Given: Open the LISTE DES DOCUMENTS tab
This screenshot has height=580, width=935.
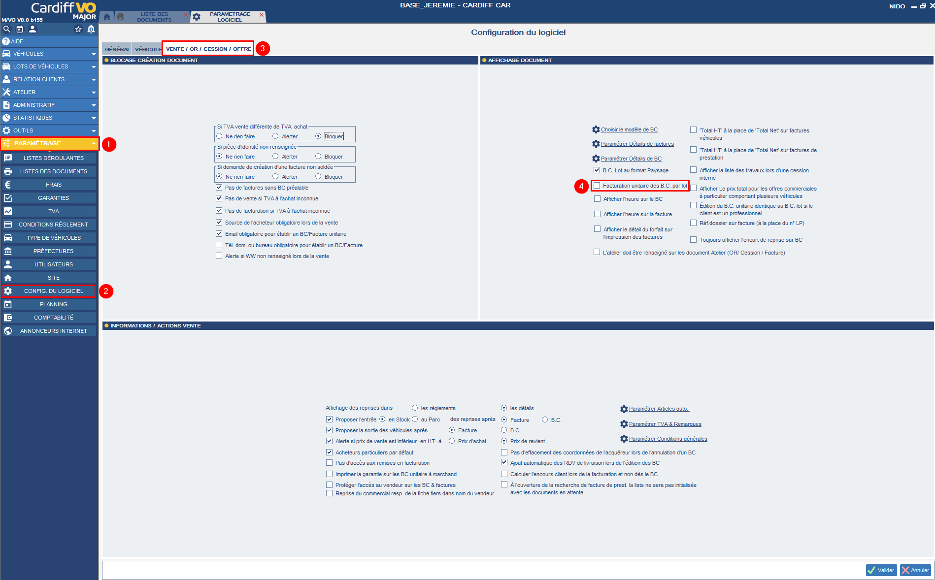Looking at the screenshot, I should click(x=154, y=17).
